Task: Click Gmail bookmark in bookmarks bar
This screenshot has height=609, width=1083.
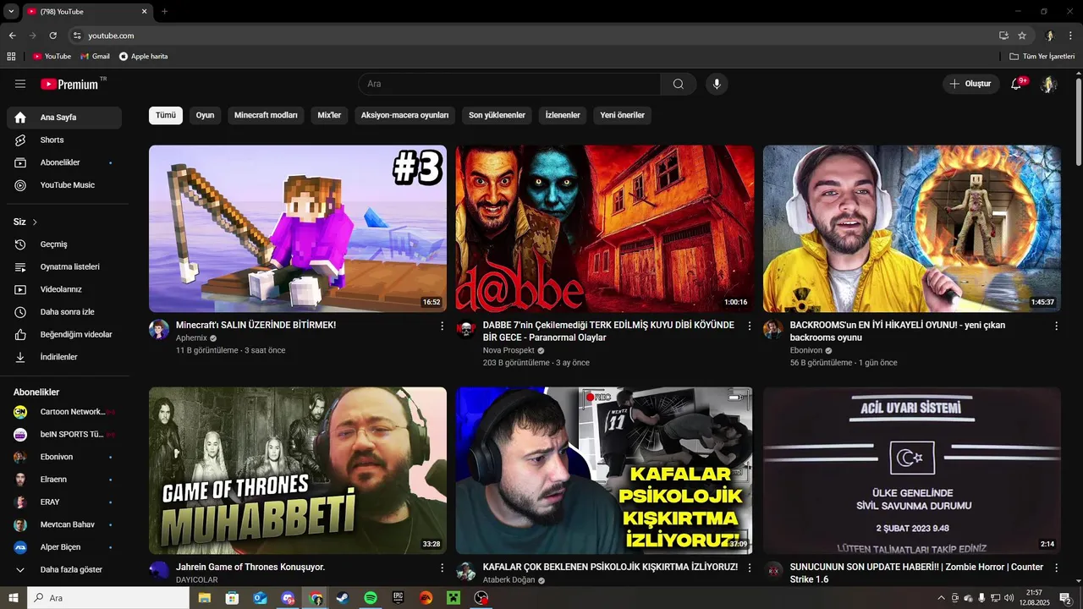Action: 96,57
